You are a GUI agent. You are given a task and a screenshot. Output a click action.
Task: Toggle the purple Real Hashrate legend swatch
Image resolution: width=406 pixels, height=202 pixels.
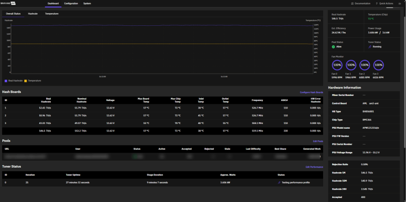(6, 81)
